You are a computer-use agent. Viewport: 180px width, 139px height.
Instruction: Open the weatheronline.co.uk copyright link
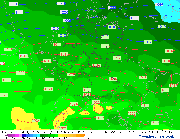(x=156, y=136)
